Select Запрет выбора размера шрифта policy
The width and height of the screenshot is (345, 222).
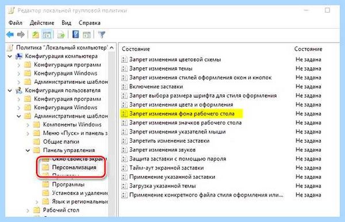click(x=203, y=95)
